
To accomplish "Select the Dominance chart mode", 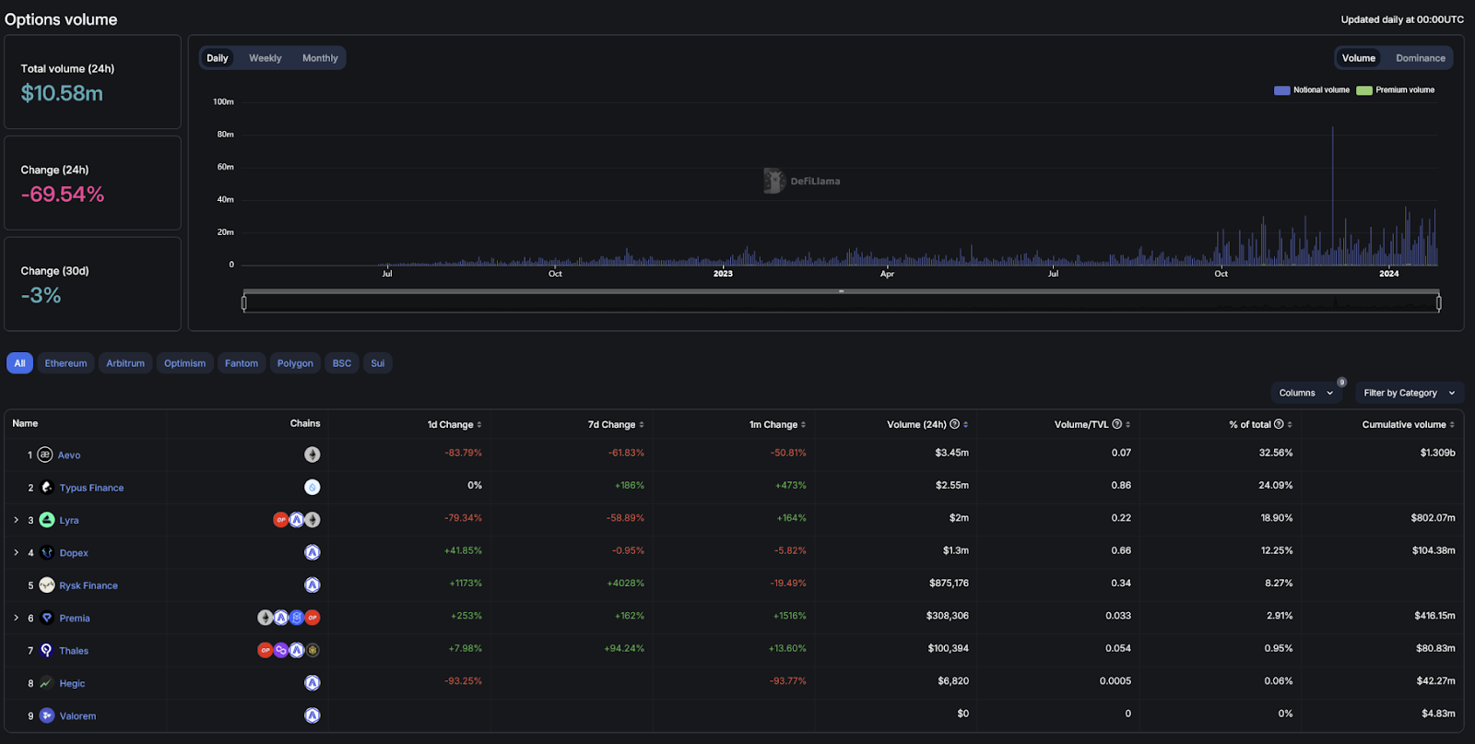I will pyautogui.click(x=1421, y=58).
